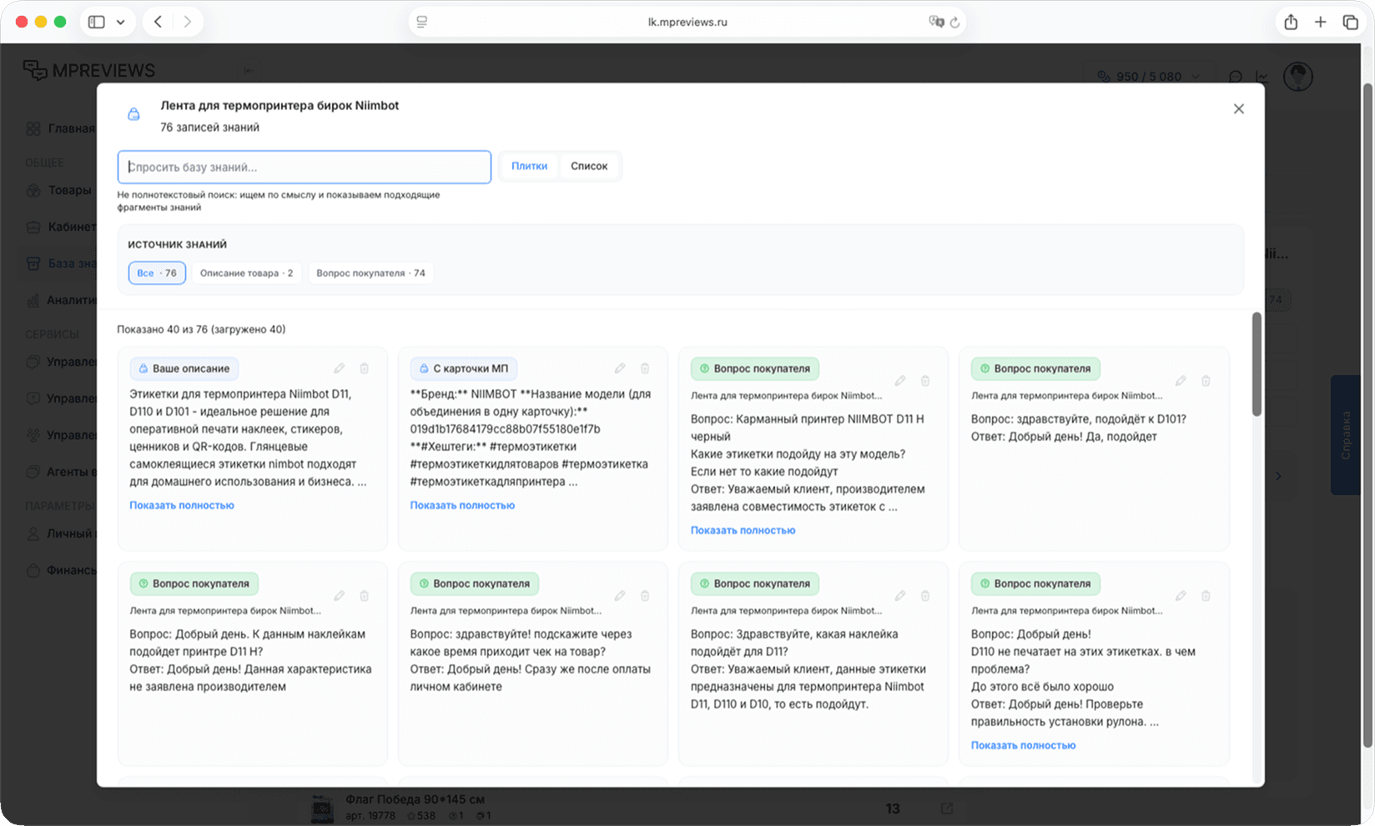Delete the "С карточки МП" card
1375x826 pixels.
tap(645, 368)
